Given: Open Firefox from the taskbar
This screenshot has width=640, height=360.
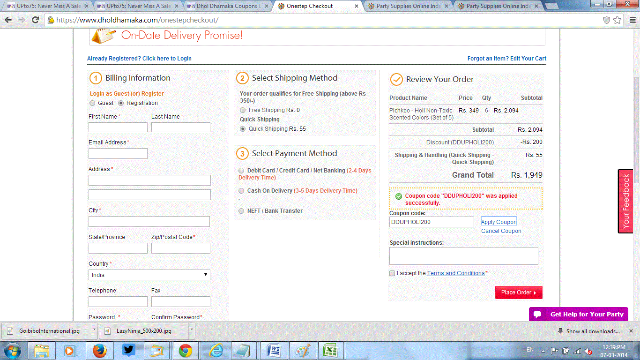Looking at the screenshot, I should coord(99,351).
